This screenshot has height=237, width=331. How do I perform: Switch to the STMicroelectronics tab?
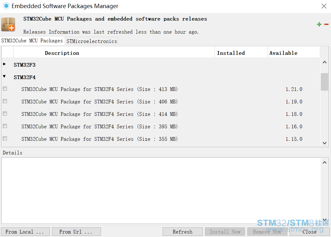click(x=92, y=41)
